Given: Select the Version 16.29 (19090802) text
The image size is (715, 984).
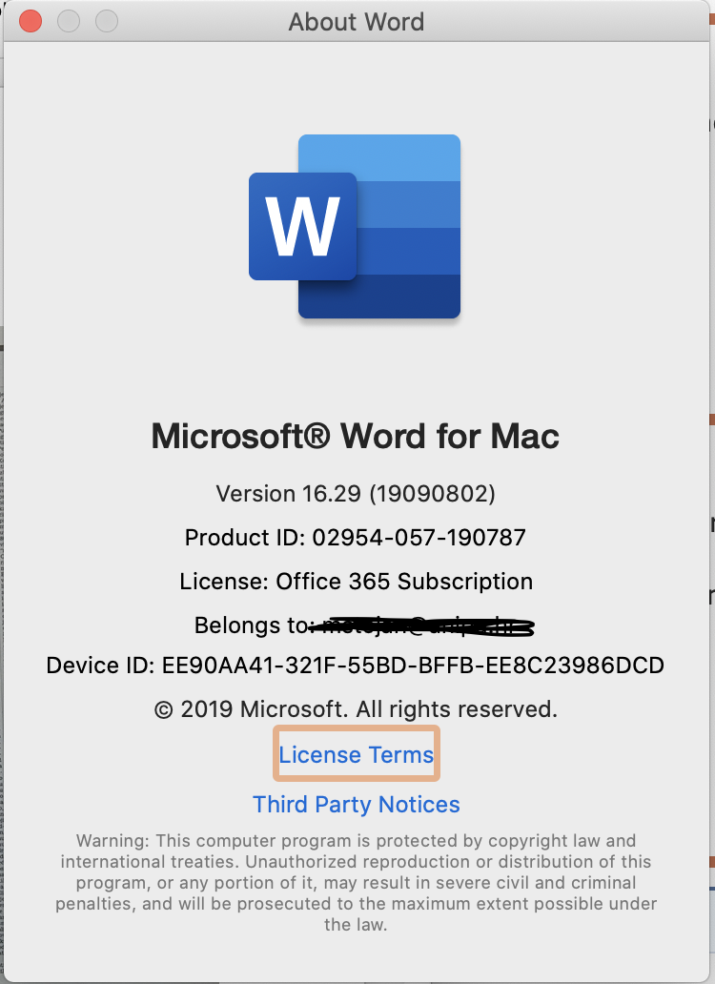Looking at the screenshot, I should [x=356, y=494].
